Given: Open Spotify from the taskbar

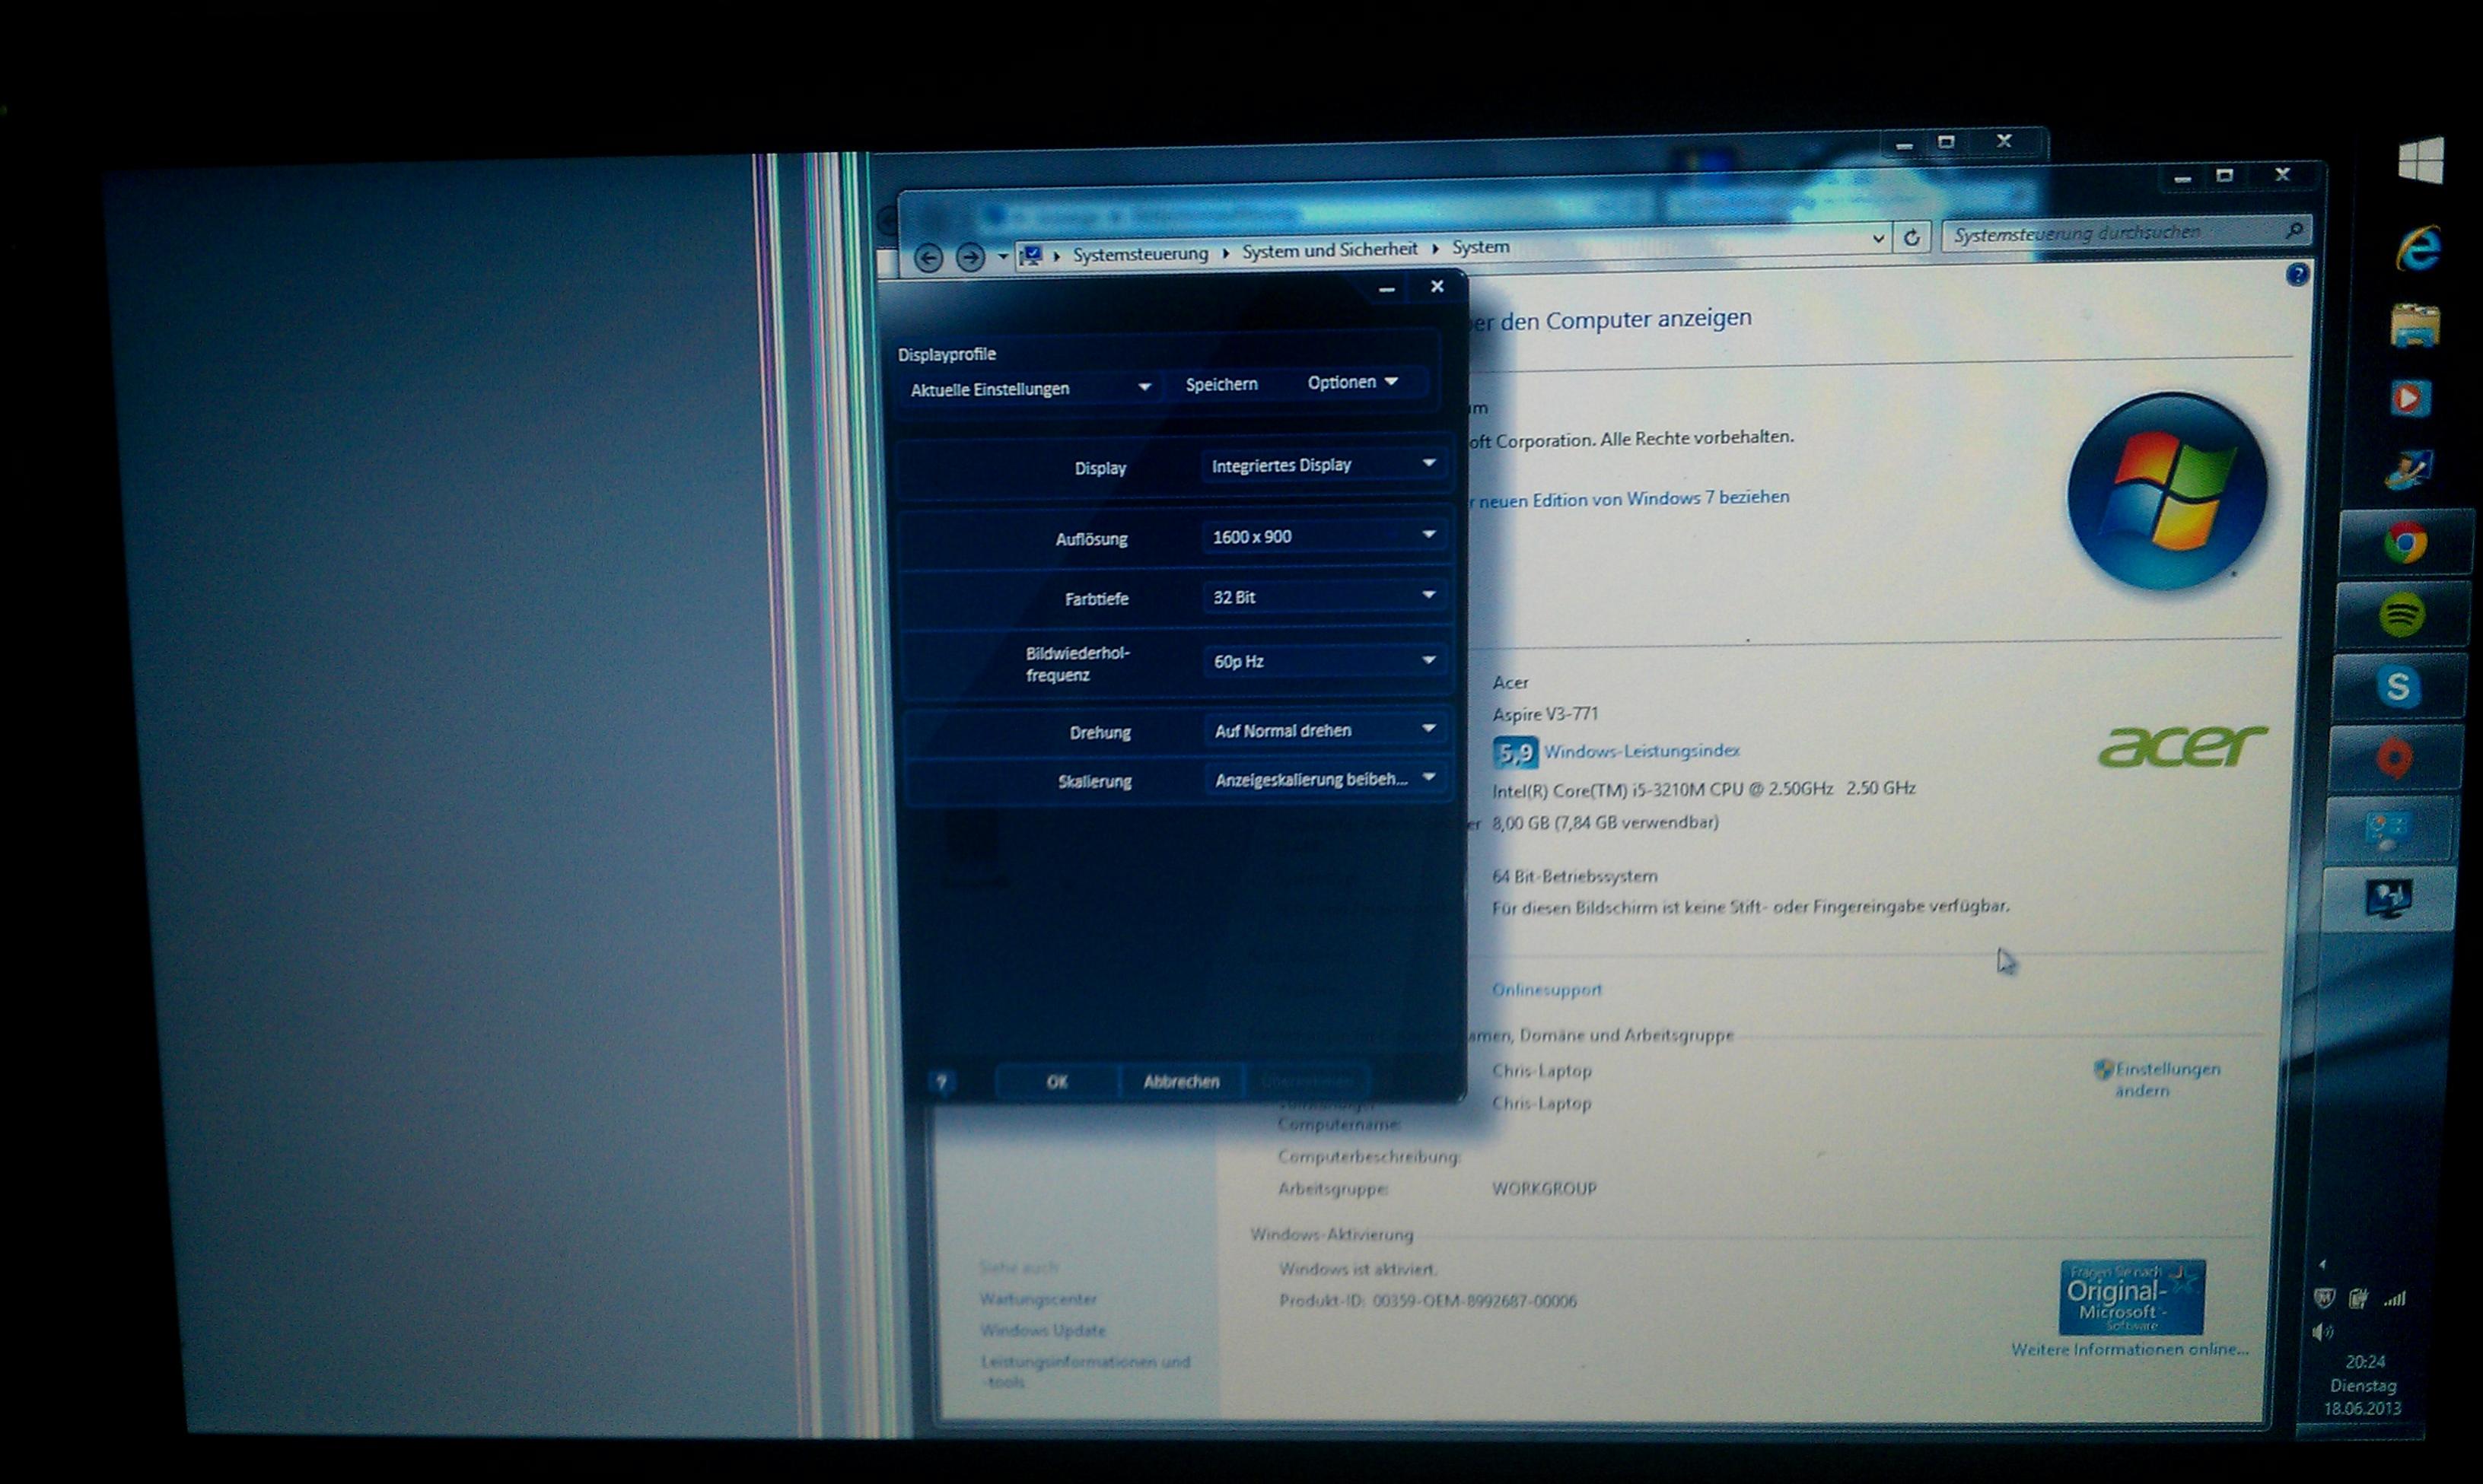Looking at the screenshot, I should click(2401, 614).
